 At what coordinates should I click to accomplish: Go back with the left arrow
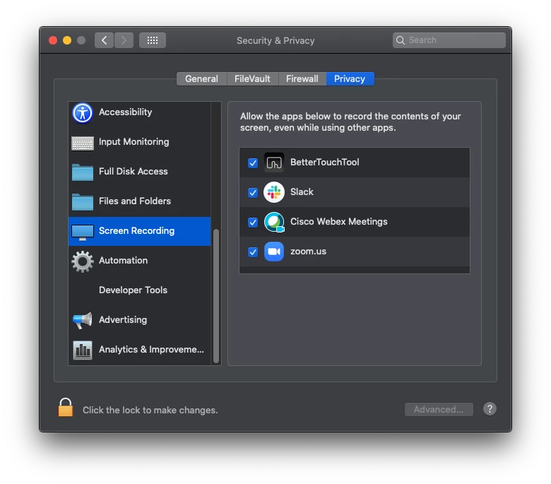click(104, 40)
